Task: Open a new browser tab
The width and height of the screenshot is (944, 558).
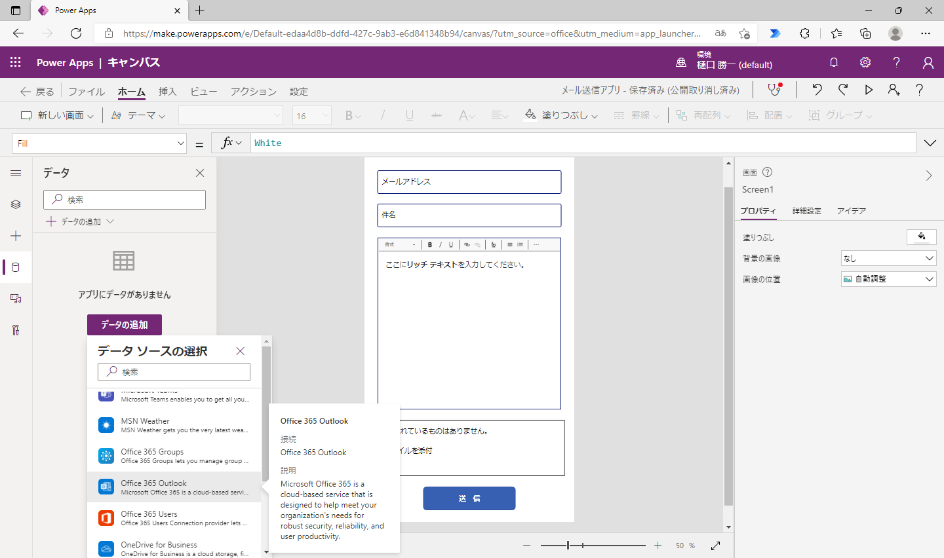Action: pyautogui.click(x=200, y=10)
